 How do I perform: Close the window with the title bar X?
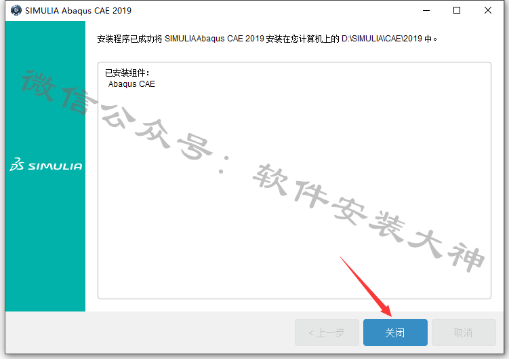[487, 10]
